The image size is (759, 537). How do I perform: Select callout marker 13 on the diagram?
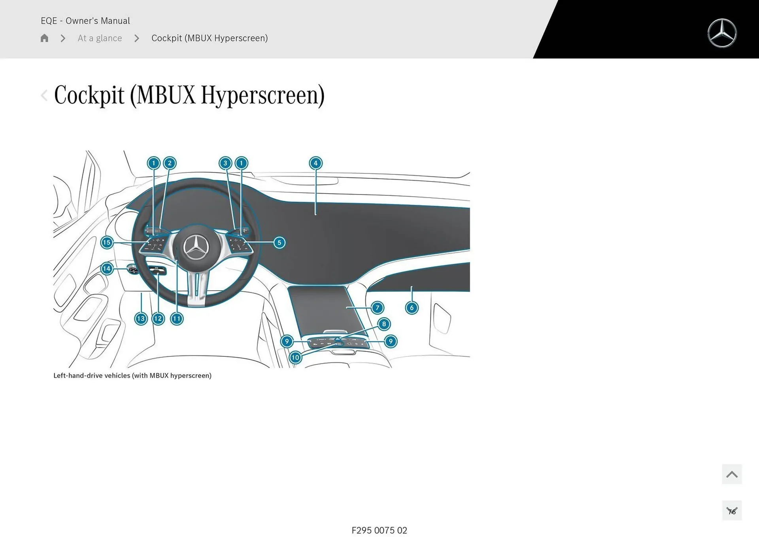tap(141, 318)
